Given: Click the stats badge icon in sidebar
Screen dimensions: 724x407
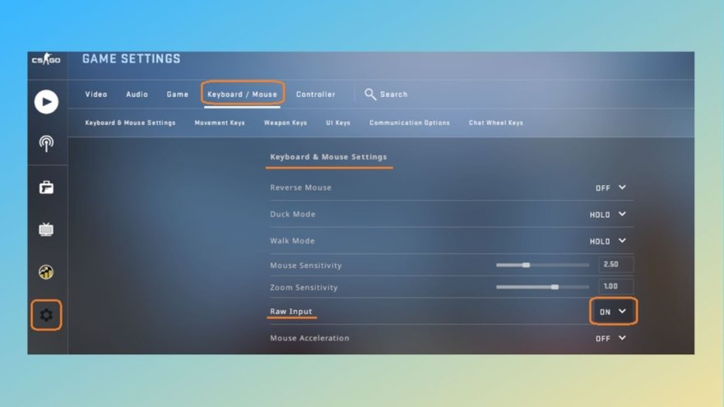Looking at the screenshot, I should [x=46, y=272].
